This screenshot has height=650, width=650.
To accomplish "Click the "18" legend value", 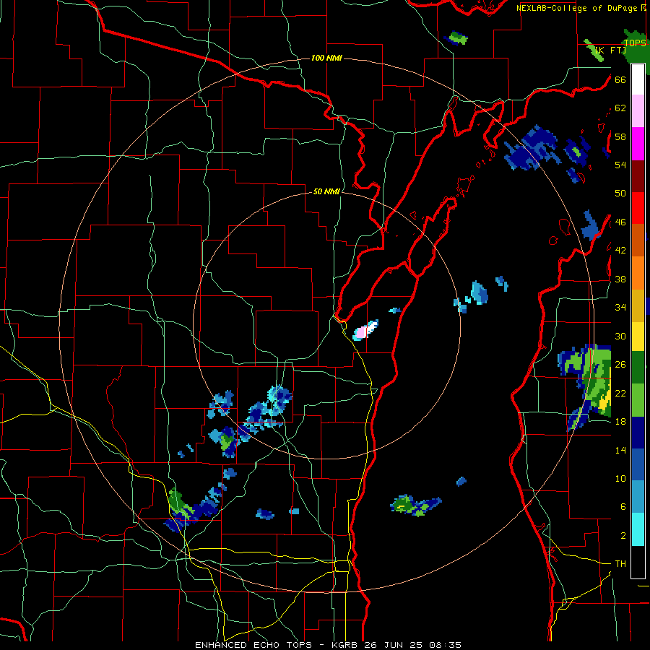I will (x=620, y=422).
